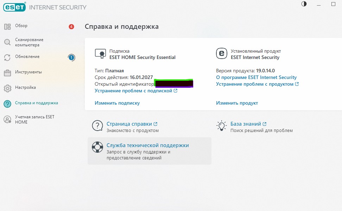Click Служба технической поддержки tile
This screenshot has width=342, height=211.
tap(149, 151)
